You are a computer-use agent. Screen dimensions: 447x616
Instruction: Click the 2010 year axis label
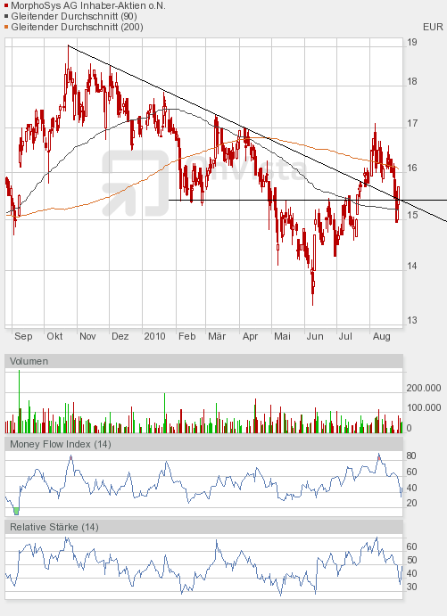coord(154,337)
